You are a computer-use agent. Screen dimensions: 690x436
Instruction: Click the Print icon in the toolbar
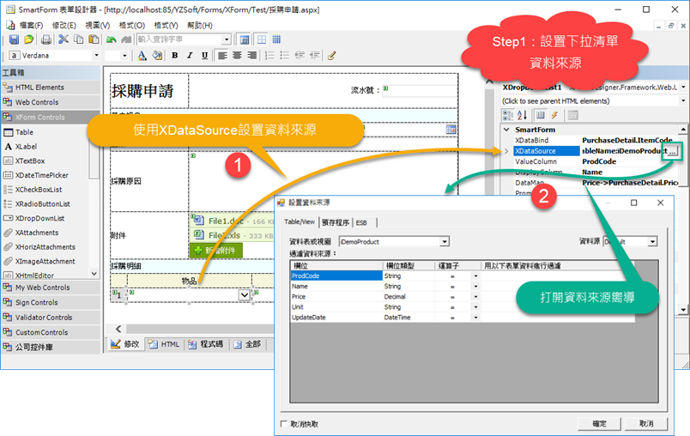(46, 39)
